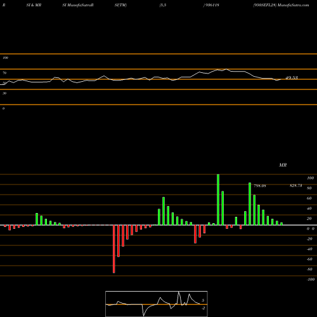Click the SI & MR header text
Viewport: 317px width, 317px height.
pyautogui.click(x=34, y=5)
